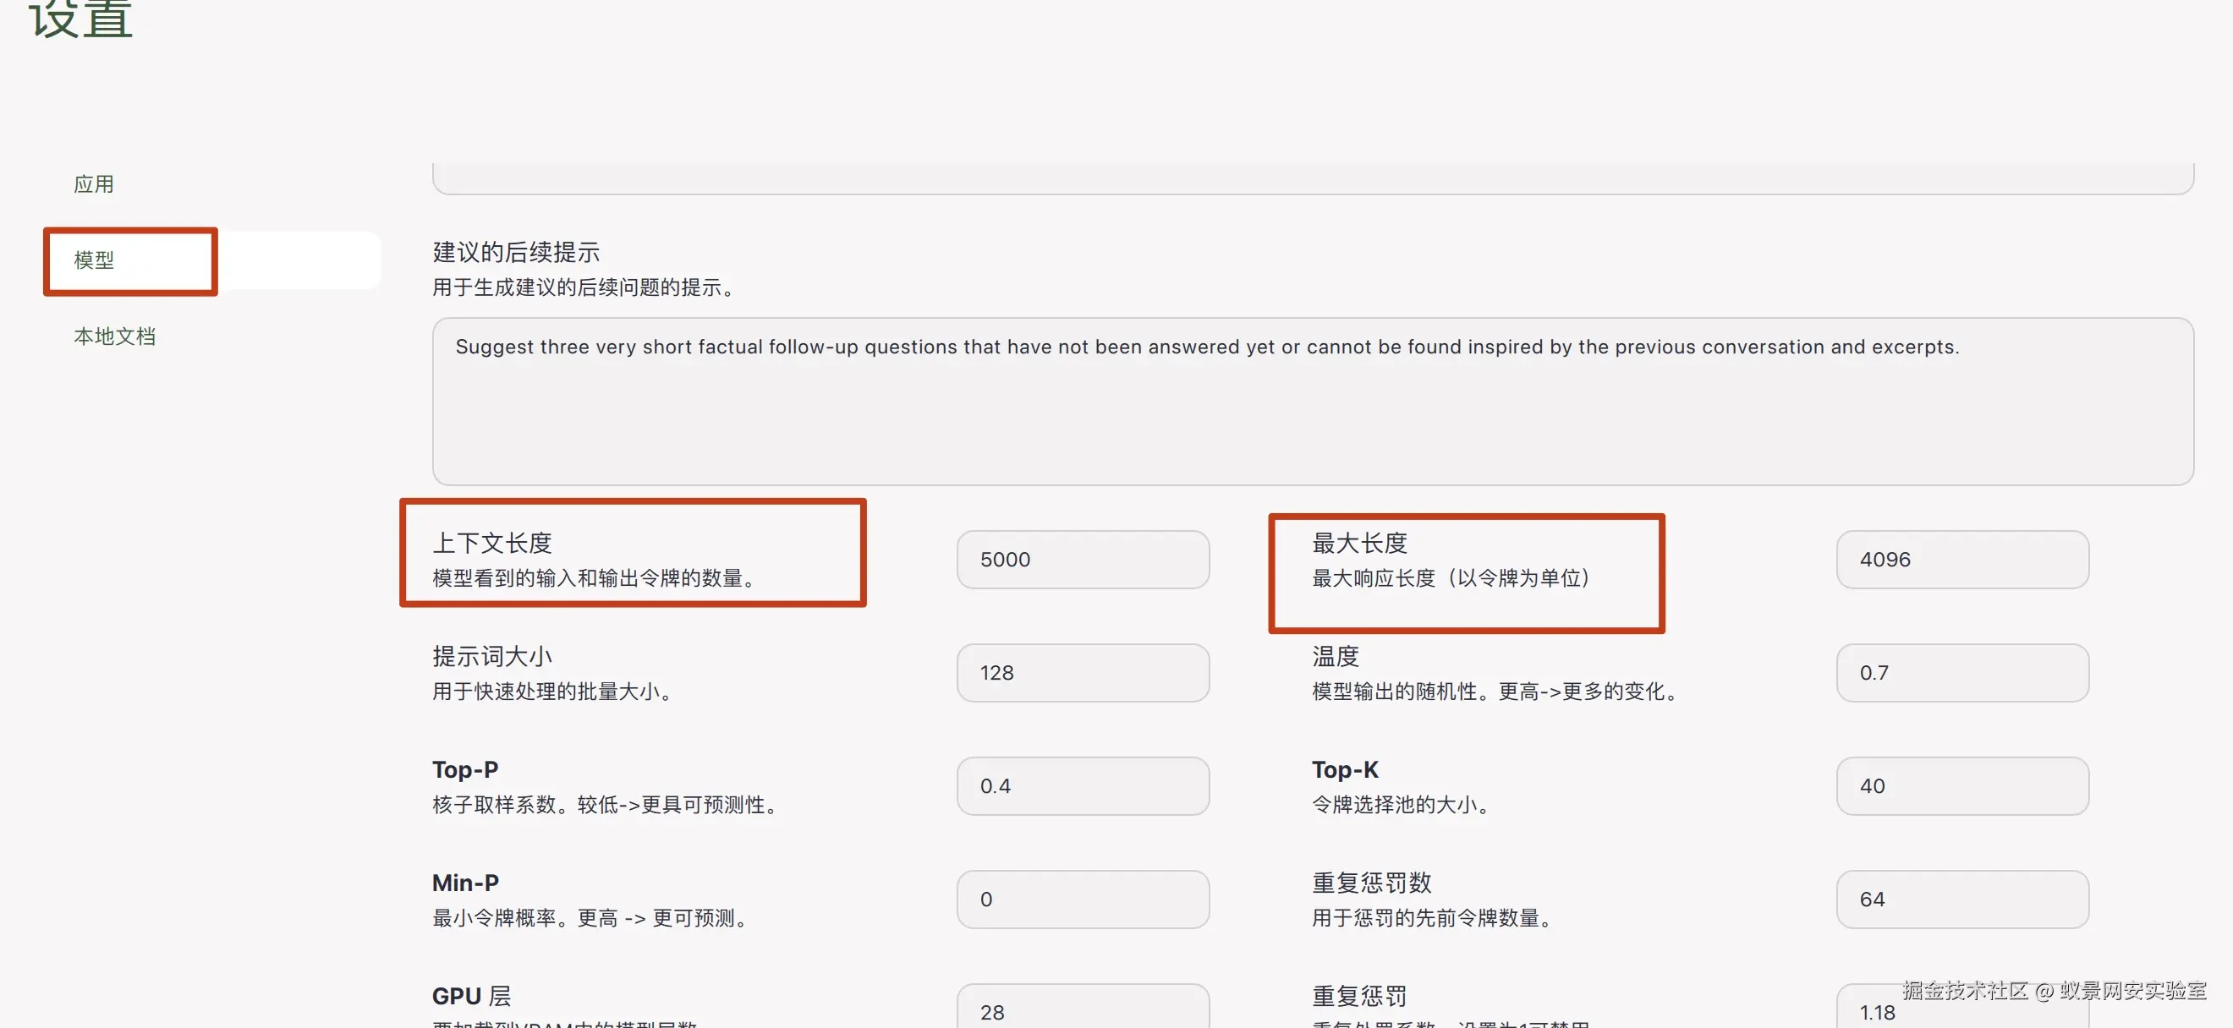Click the Top-K field showing 40
This screenshot has height=1028, width=2233.
1961,786
